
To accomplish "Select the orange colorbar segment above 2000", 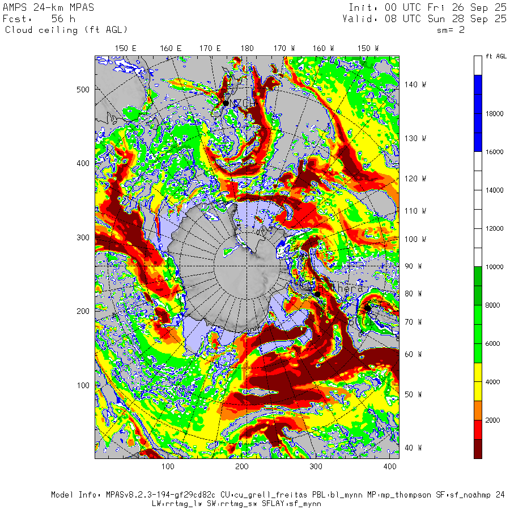I will coord(478,410).
